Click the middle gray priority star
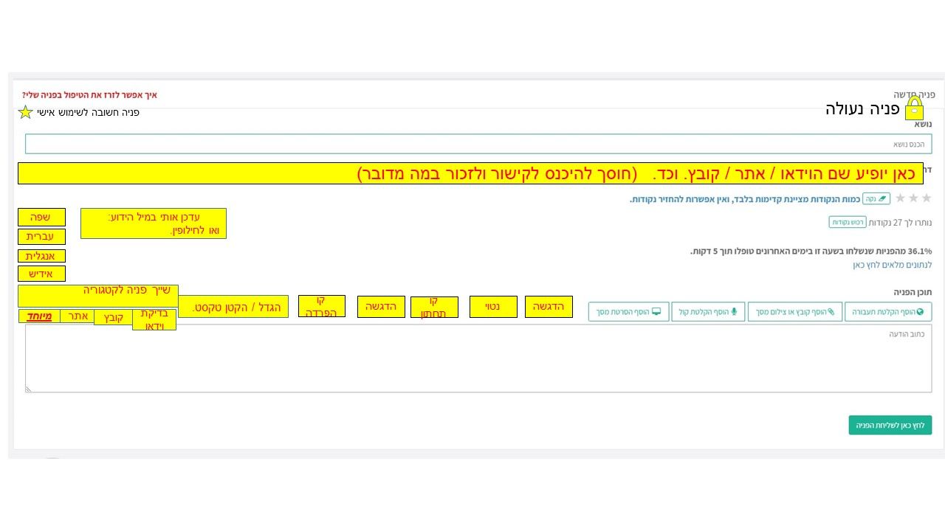This screenshot has height=531, width=945. point(913,198)
